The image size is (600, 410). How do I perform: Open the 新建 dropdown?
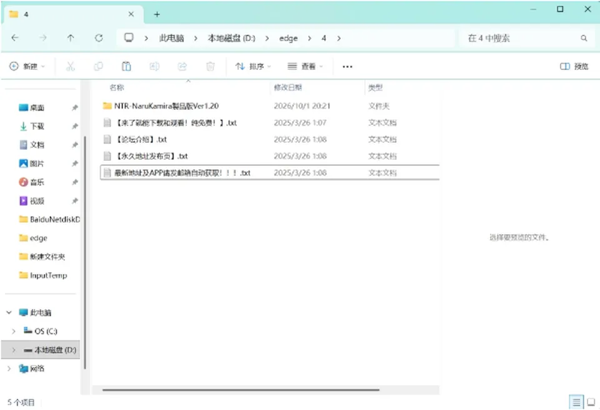(27, 67)
